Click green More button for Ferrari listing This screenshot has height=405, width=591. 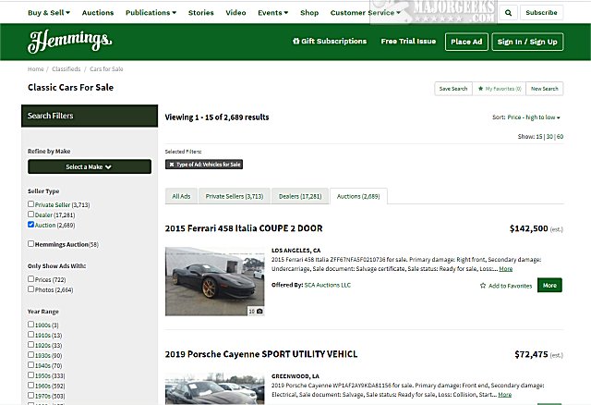(x=549, y=286)
